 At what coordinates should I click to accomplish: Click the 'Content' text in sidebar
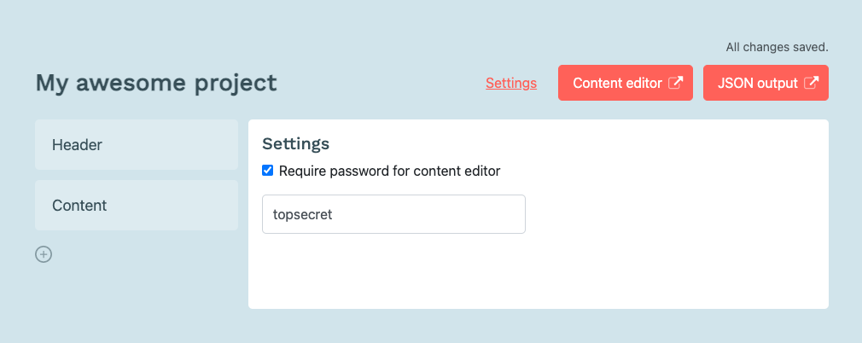pyautogui.click(x=79, y=205)
